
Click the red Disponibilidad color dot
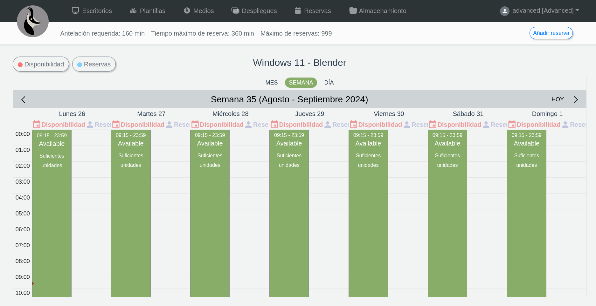tap(20, 65)
